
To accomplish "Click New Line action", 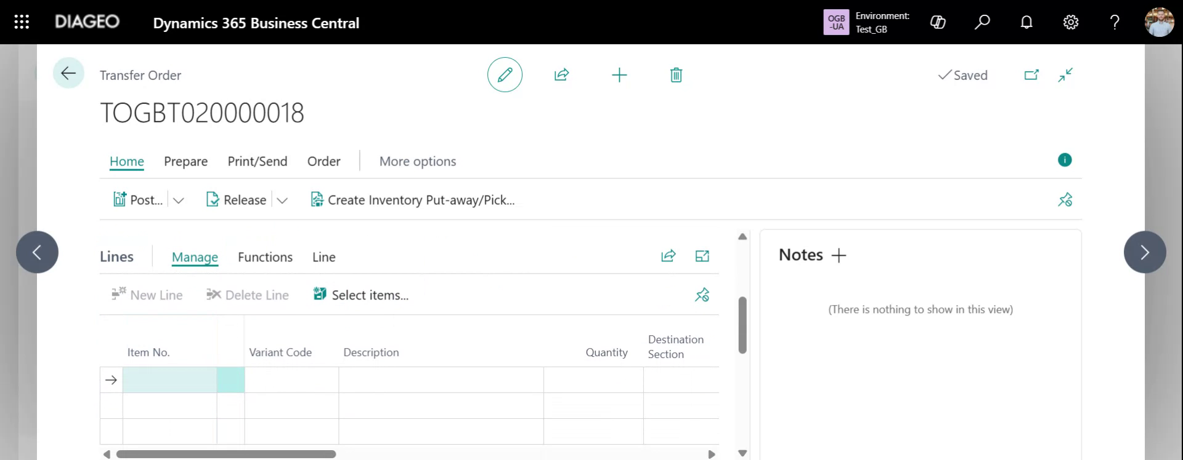I will [x=147, y=295].
